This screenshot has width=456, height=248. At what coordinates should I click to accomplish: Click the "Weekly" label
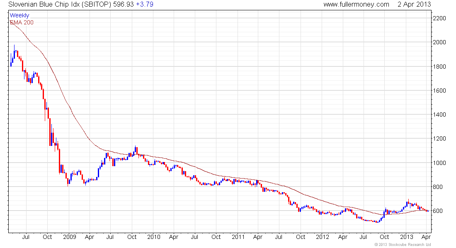[19, 15]
